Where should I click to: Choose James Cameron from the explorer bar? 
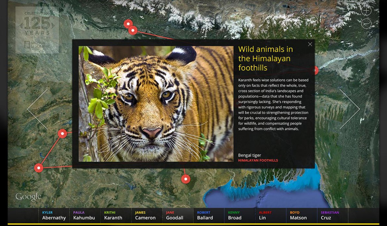point(145,215)
